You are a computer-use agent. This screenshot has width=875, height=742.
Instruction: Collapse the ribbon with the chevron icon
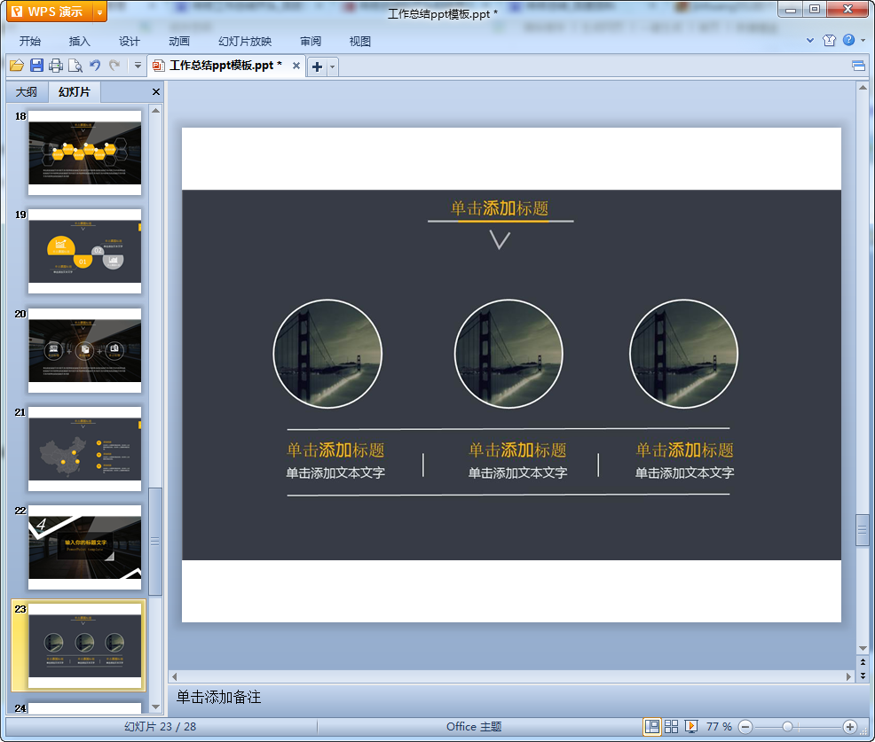pyautogui.click(x=810, y=40)
